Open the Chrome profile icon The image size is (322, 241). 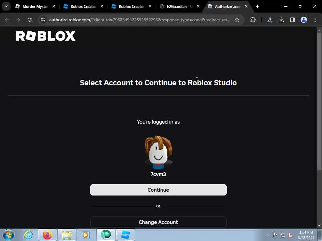coord(304,20)
